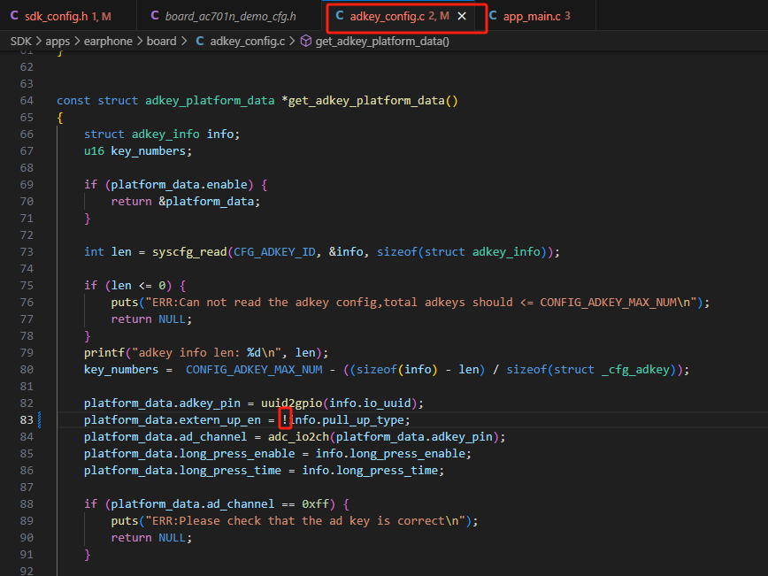
Task: Click the uuid2gpio function call
Action: point(291,403)
